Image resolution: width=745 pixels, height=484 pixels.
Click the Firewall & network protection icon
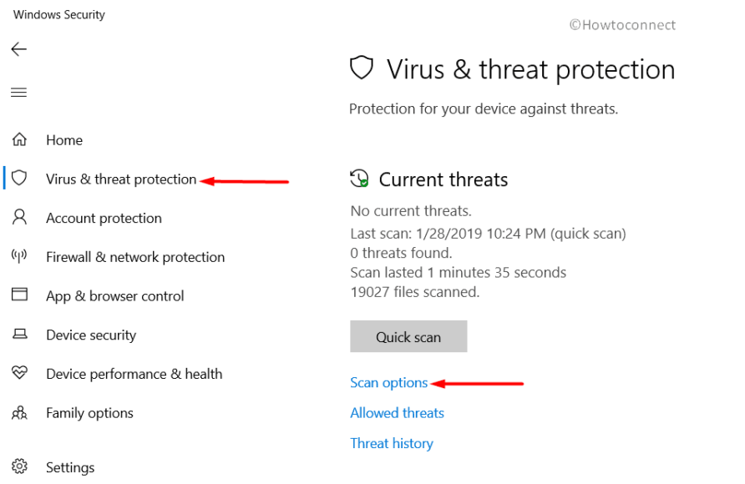pyautogui.click(x=18, y=256)
